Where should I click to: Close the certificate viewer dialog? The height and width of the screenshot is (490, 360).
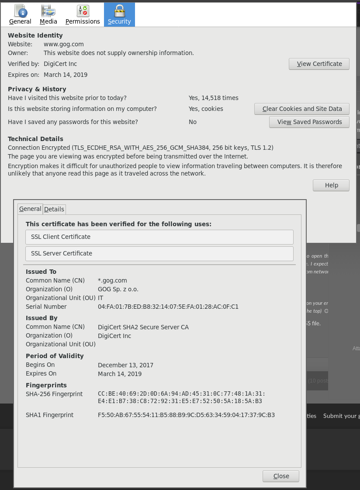(281, 476)
